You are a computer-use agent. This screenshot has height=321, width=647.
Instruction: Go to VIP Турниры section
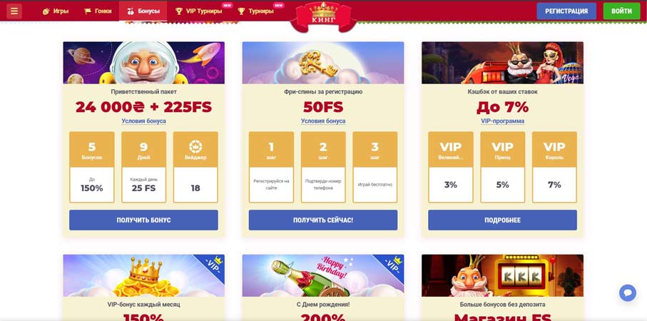(199, 11)
